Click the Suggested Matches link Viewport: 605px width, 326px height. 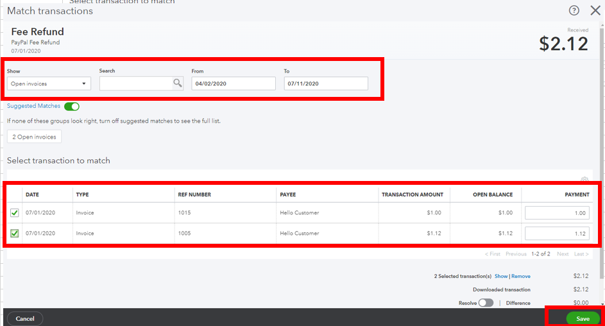33,106
